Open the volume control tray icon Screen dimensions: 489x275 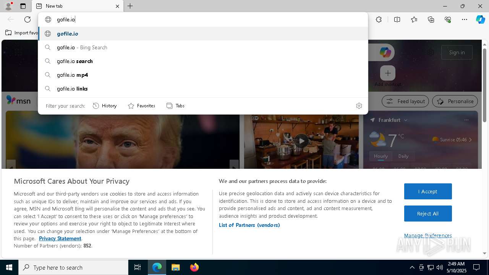(439, 267)
